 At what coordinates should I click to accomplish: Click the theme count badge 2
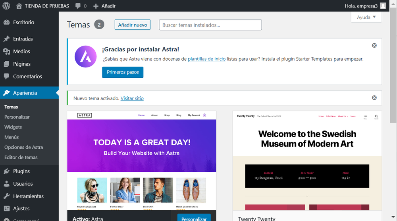(99, 25)
